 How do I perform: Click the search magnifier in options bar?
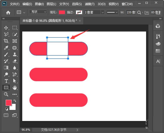(x=139, y=13)
